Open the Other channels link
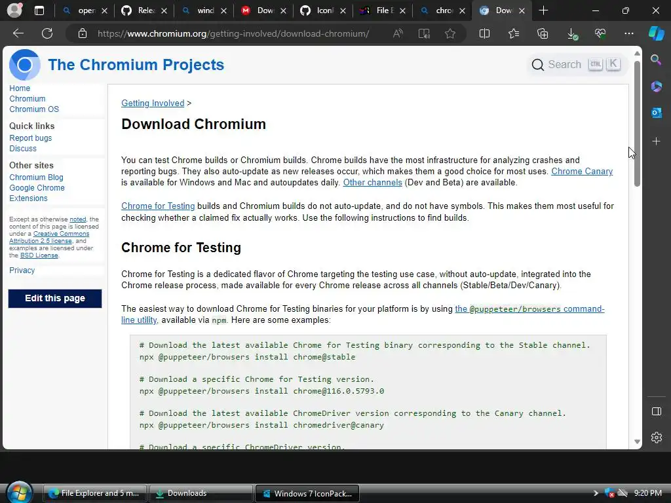The width and height of the screenshot is (671, 503). pyautogui.click(x=372, y=182)
